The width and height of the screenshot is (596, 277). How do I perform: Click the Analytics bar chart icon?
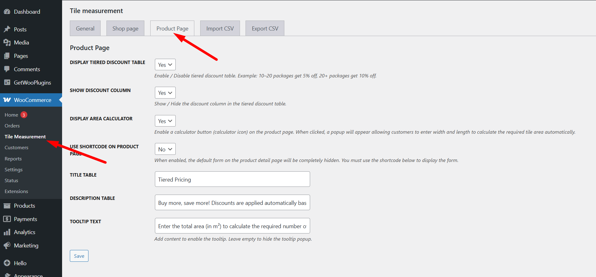(7, 232)
